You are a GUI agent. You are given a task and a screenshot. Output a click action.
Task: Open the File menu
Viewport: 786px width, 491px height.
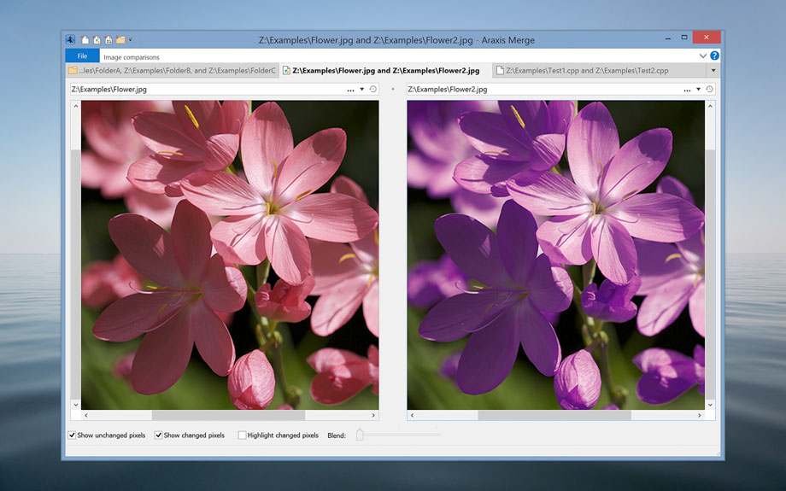pyautogui.click(x=82, y=56)
